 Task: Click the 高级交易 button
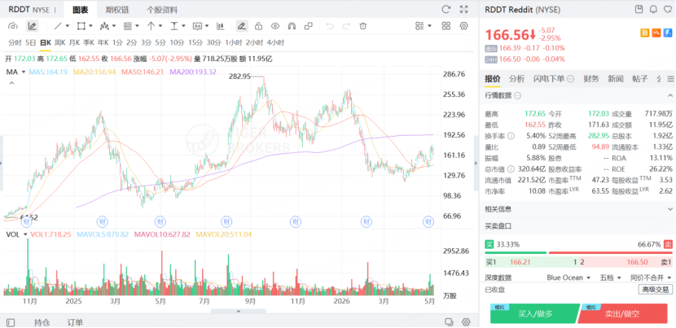click(x=656, y=289)
